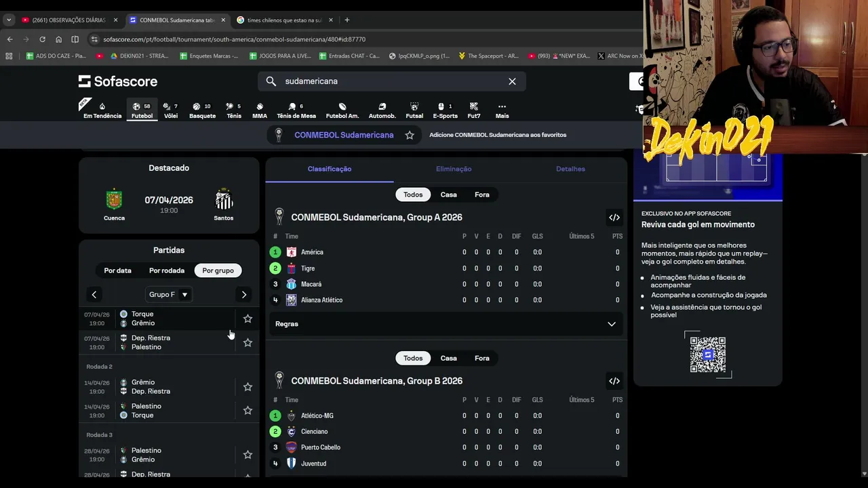Open embed code for Group B table
This screenshot has height=488, width=868.
point(614,381)
